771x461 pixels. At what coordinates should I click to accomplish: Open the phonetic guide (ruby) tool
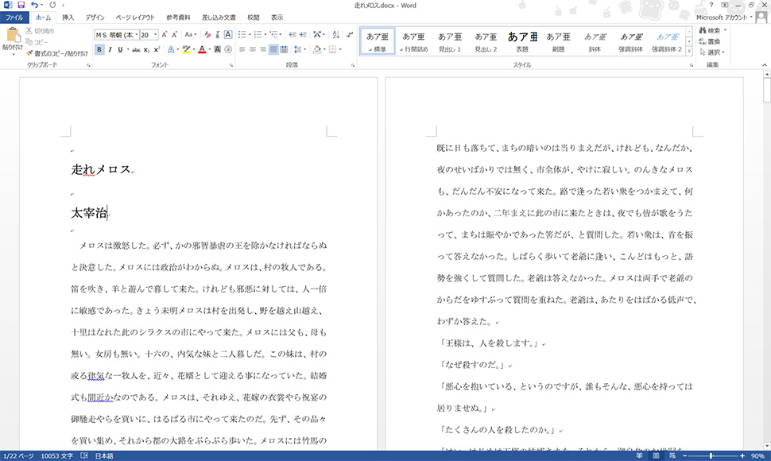(x=217, y=35)
